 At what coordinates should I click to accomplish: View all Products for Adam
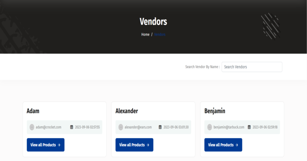tap(45, 145)
